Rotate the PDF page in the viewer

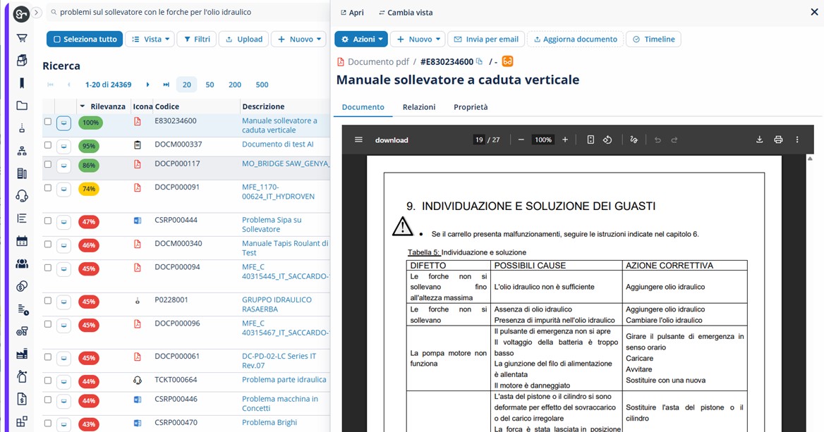[x=607, y=140]
